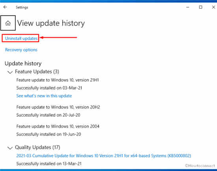Viewport: 217px width, 171px height.
Task: Select the Feature update version 21H1 entry
Action: 58,80
